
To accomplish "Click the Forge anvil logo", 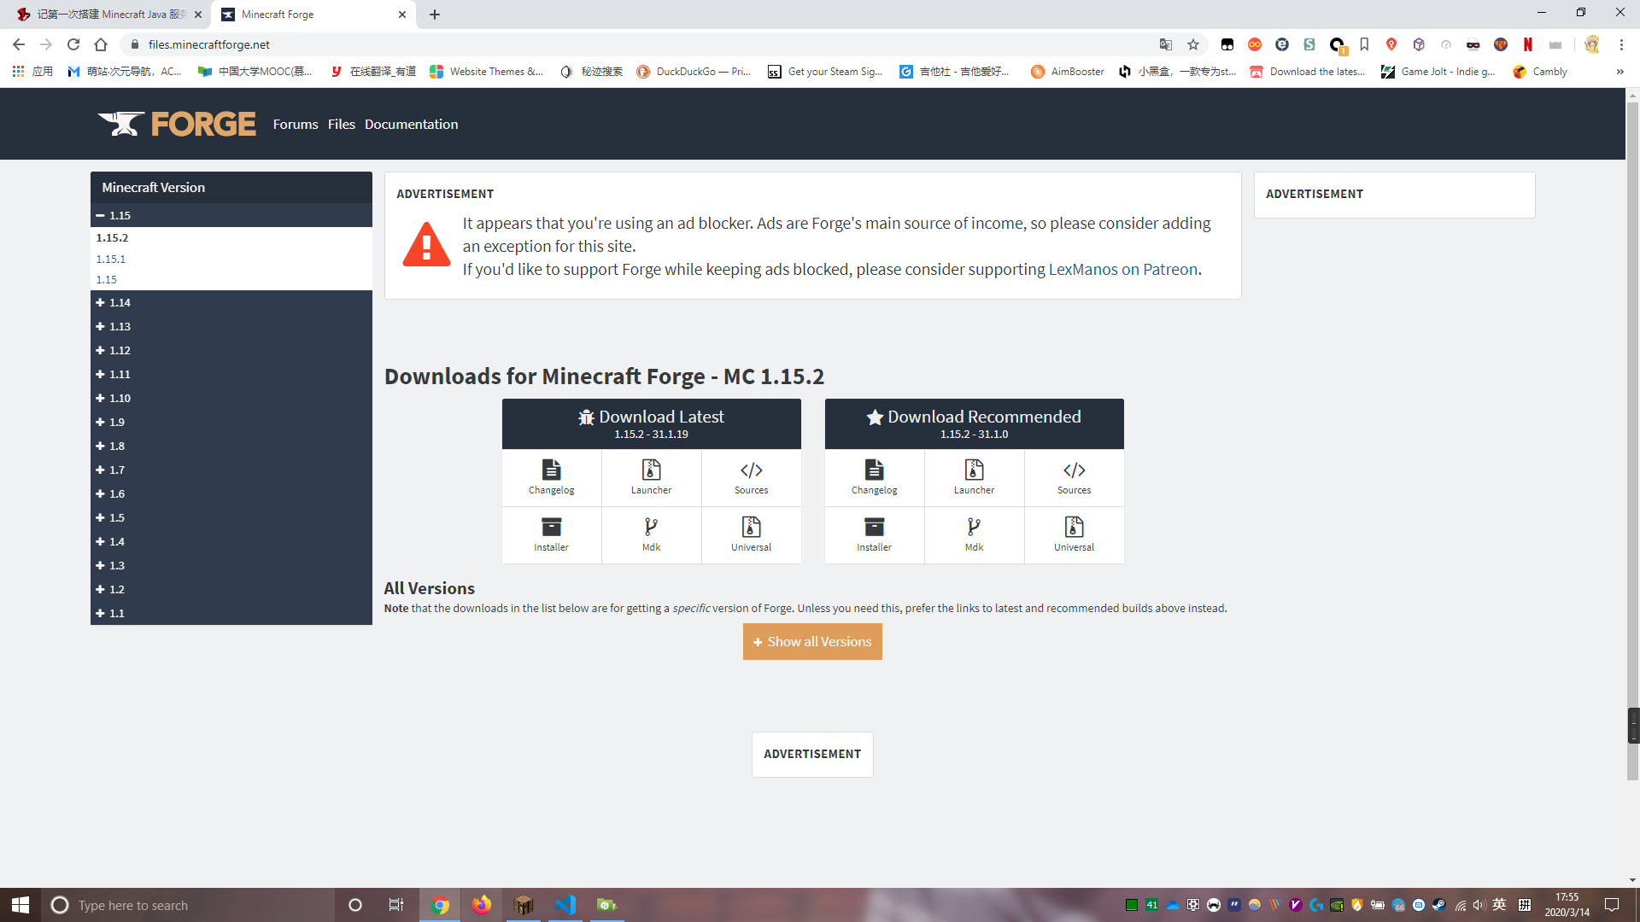I will (x=176, y=124).
